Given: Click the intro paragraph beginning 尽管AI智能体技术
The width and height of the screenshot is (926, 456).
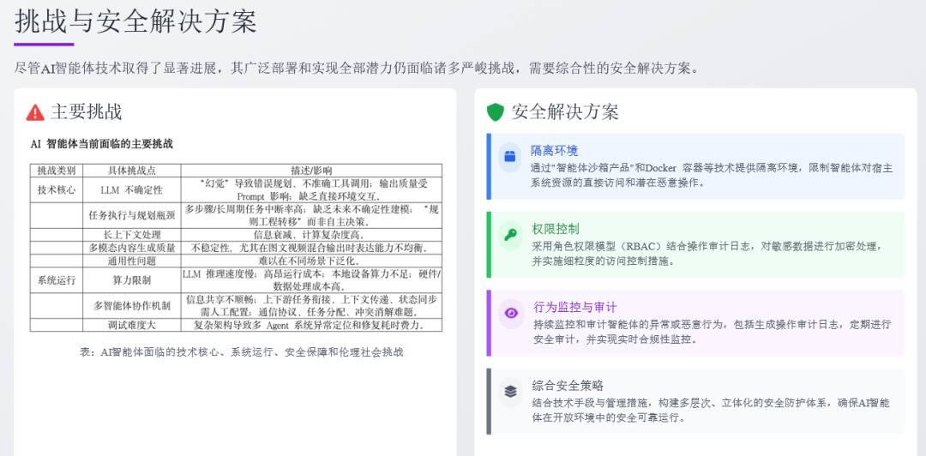Looking at the screenshot, I should [x=357, y=68].
